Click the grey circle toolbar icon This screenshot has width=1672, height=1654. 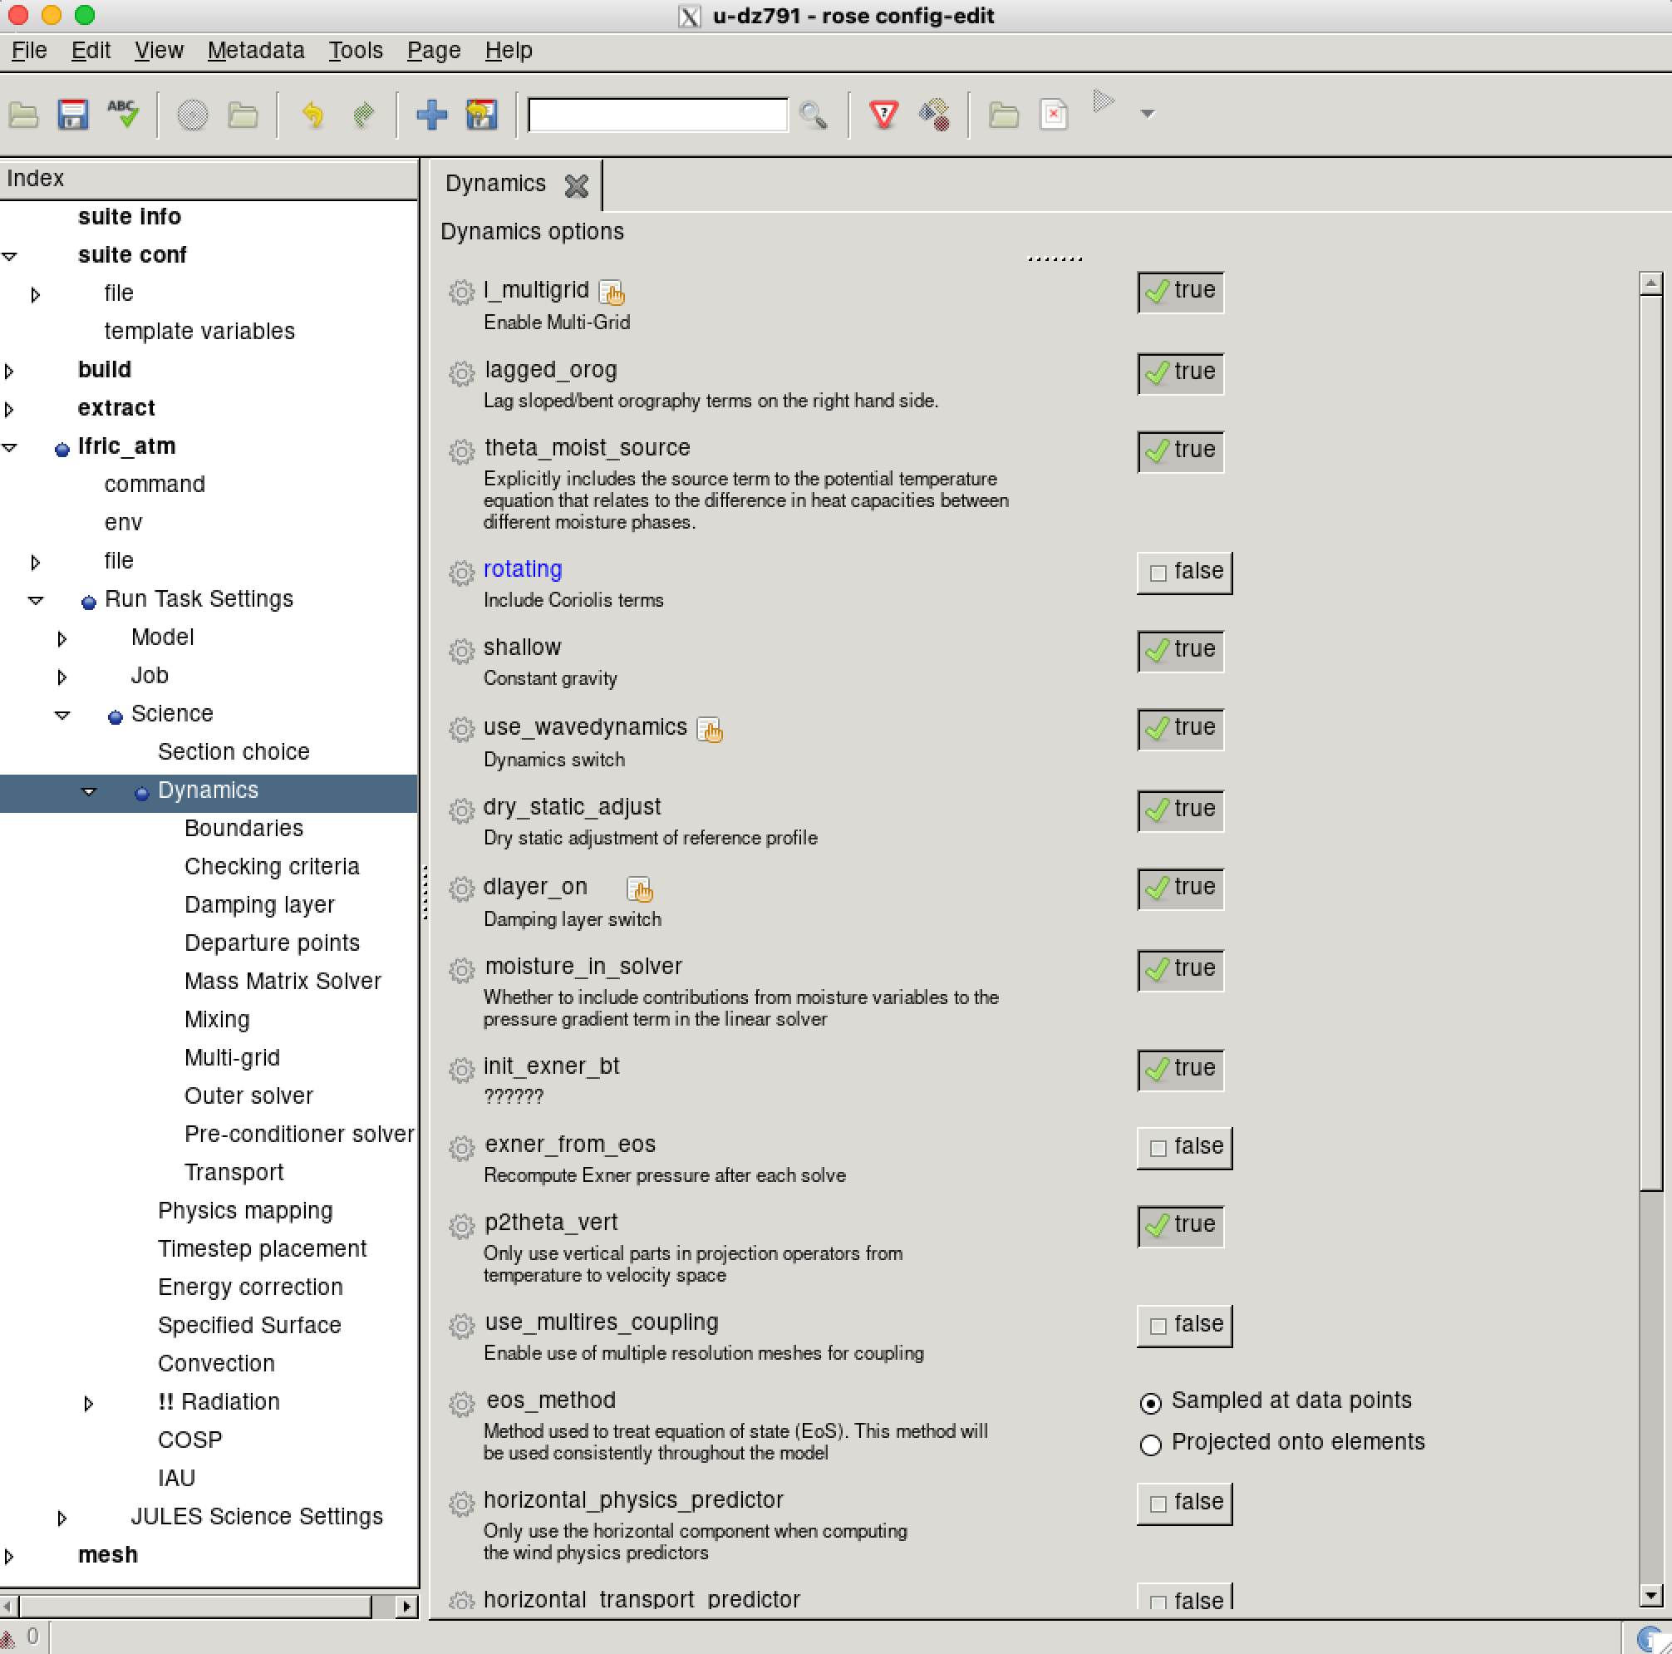click(x=192, y=114)
